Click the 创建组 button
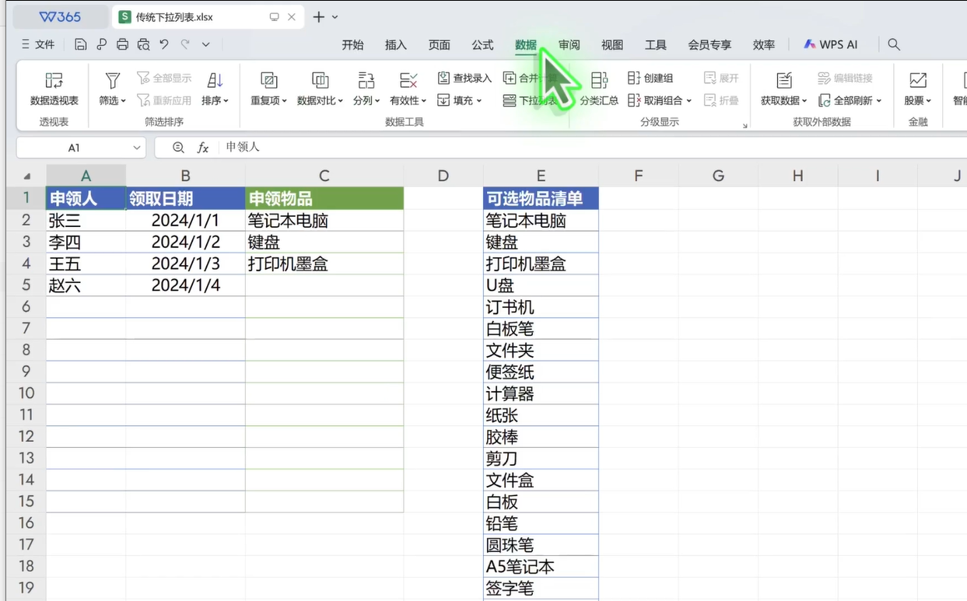This screenshot has width=967, height=601. click(x=650, y=78)
